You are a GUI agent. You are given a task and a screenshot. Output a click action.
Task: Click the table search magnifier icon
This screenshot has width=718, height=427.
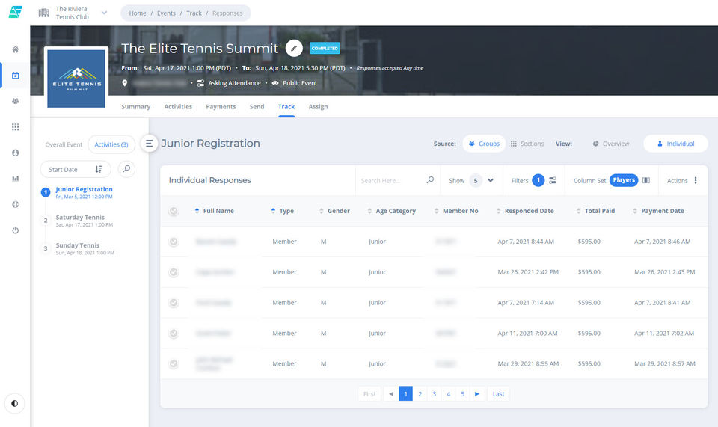point(430,180)
